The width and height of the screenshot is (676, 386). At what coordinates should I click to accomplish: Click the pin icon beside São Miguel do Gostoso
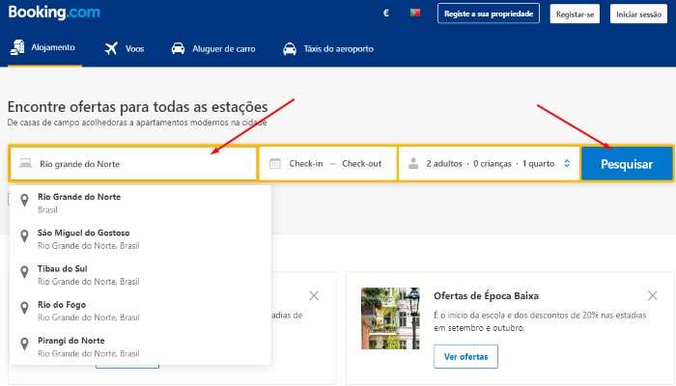(24, 235)
